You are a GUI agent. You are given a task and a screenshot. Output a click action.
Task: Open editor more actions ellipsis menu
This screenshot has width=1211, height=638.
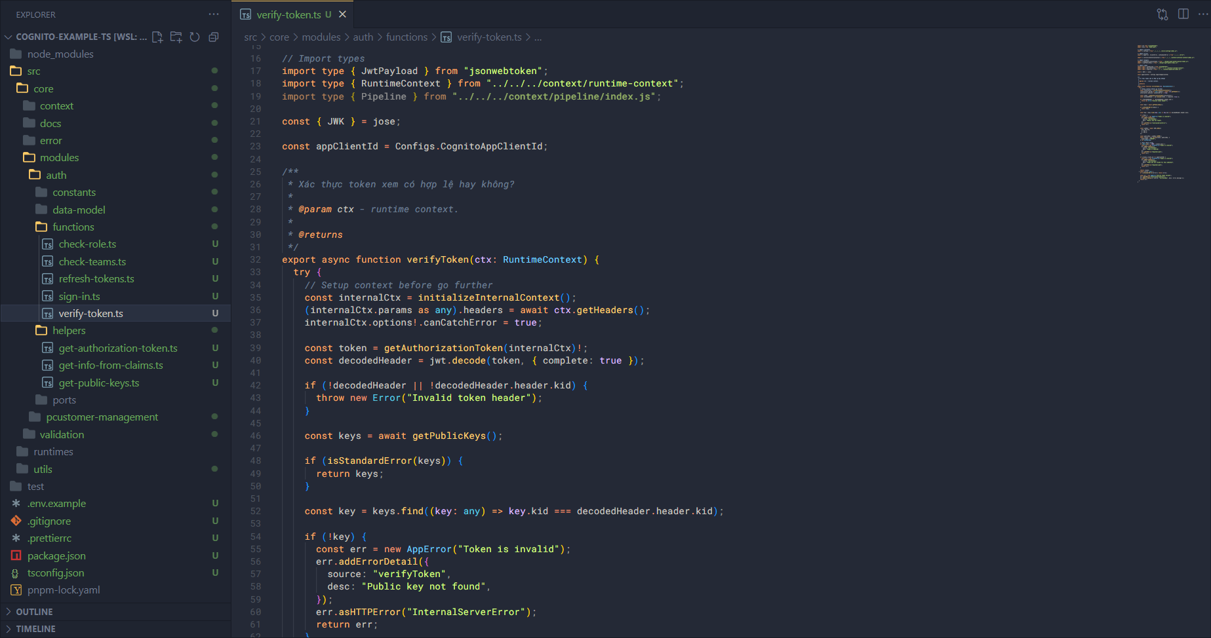(1203, 14)
